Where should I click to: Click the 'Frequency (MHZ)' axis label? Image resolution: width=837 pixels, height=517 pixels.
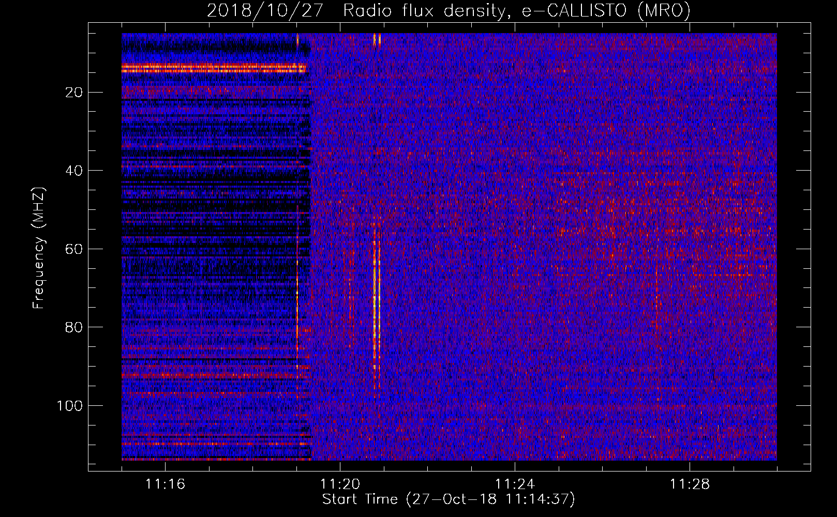pos(39,248)
